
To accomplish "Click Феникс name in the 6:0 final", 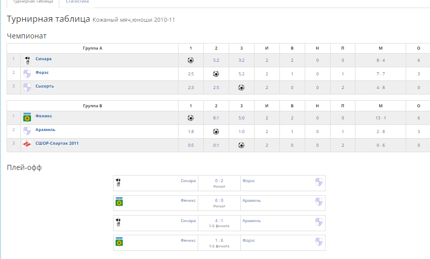I will 188,200.
